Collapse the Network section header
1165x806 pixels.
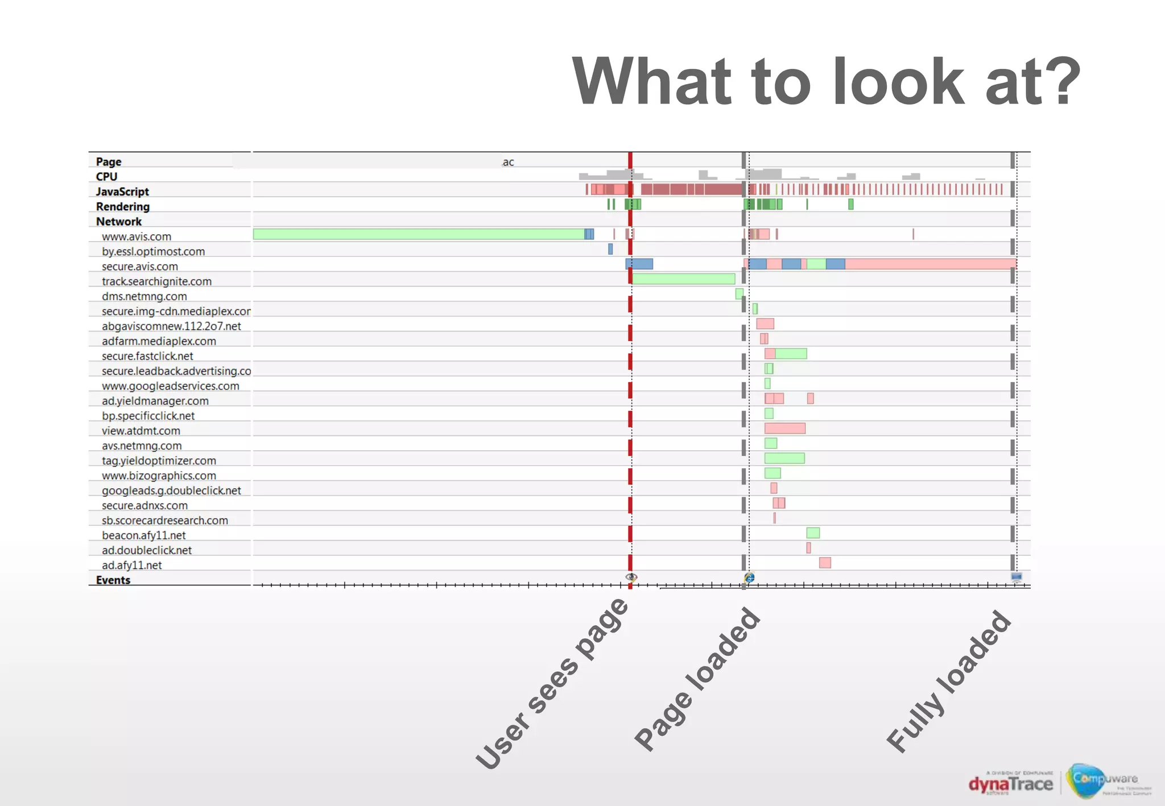118,222
